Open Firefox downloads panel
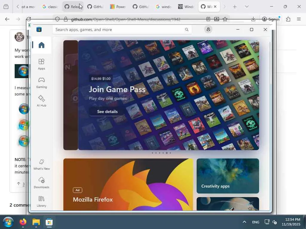The image size is (306, 229). pyautogui.click(x=253, y=19)
